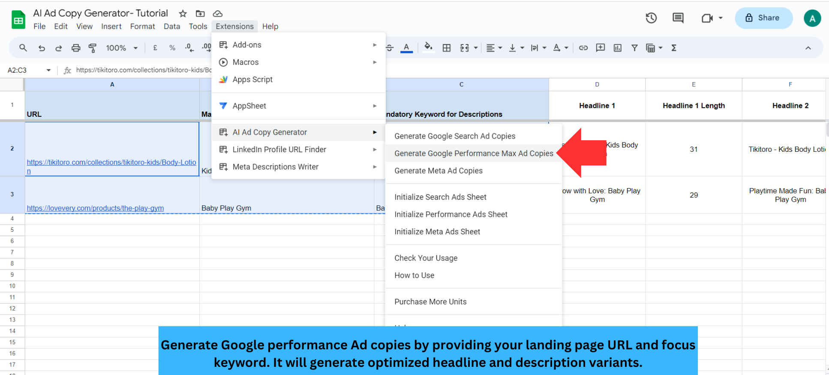Select Generate Meta Ad Copies
This screenshot has width=829, height=375.
coord(474,171)
